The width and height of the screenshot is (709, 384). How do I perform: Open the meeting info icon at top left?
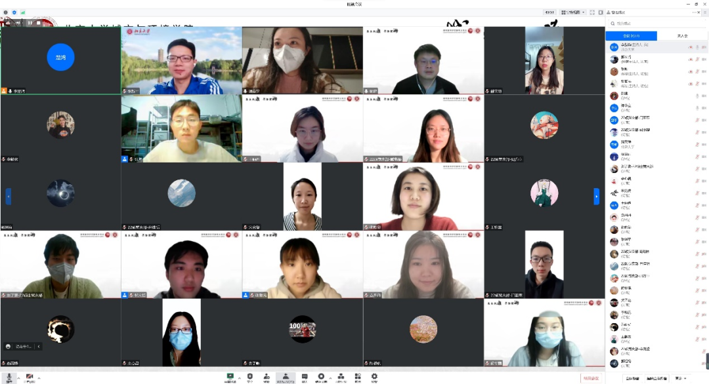pos(5,12)
